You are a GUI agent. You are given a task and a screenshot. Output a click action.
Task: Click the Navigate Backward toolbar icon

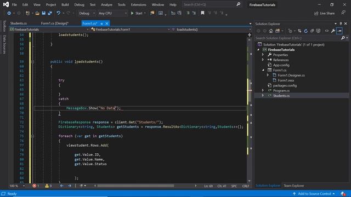click(9, 13)
